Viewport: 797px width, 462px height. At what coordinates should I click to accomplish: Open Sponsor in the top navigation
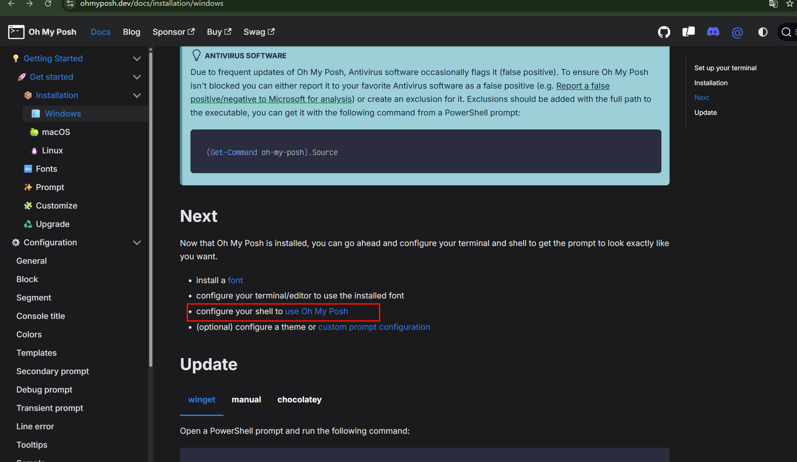(173, 32)
